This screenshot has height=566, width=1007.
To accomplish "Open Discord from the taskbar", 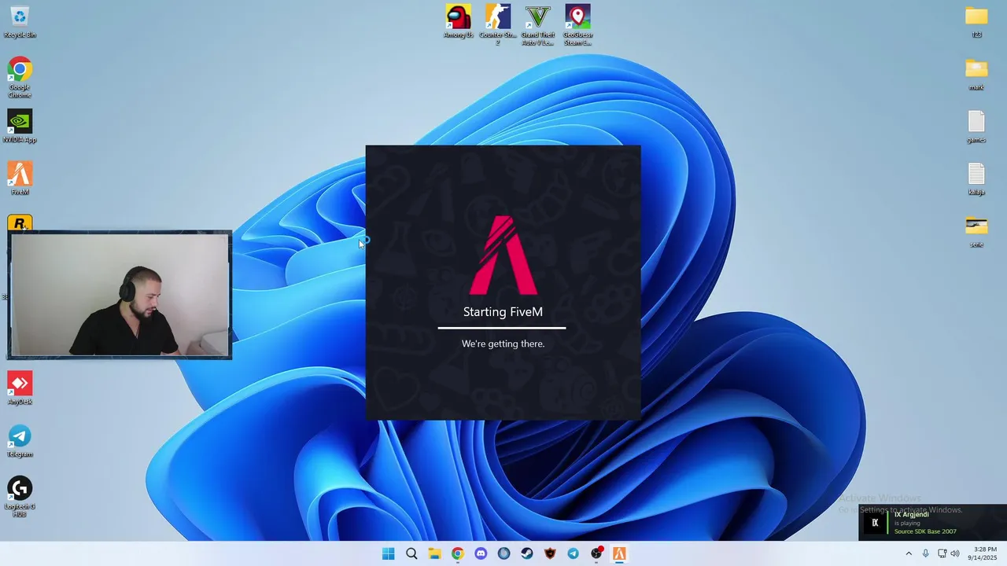I will click(x=481, y=553).
